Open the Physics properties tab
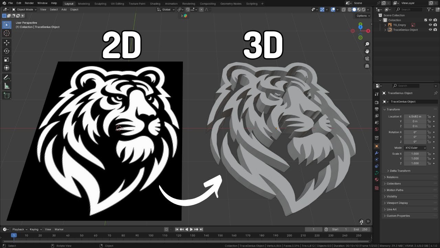The width and height of the screenshot is (440, 248). 376,159
